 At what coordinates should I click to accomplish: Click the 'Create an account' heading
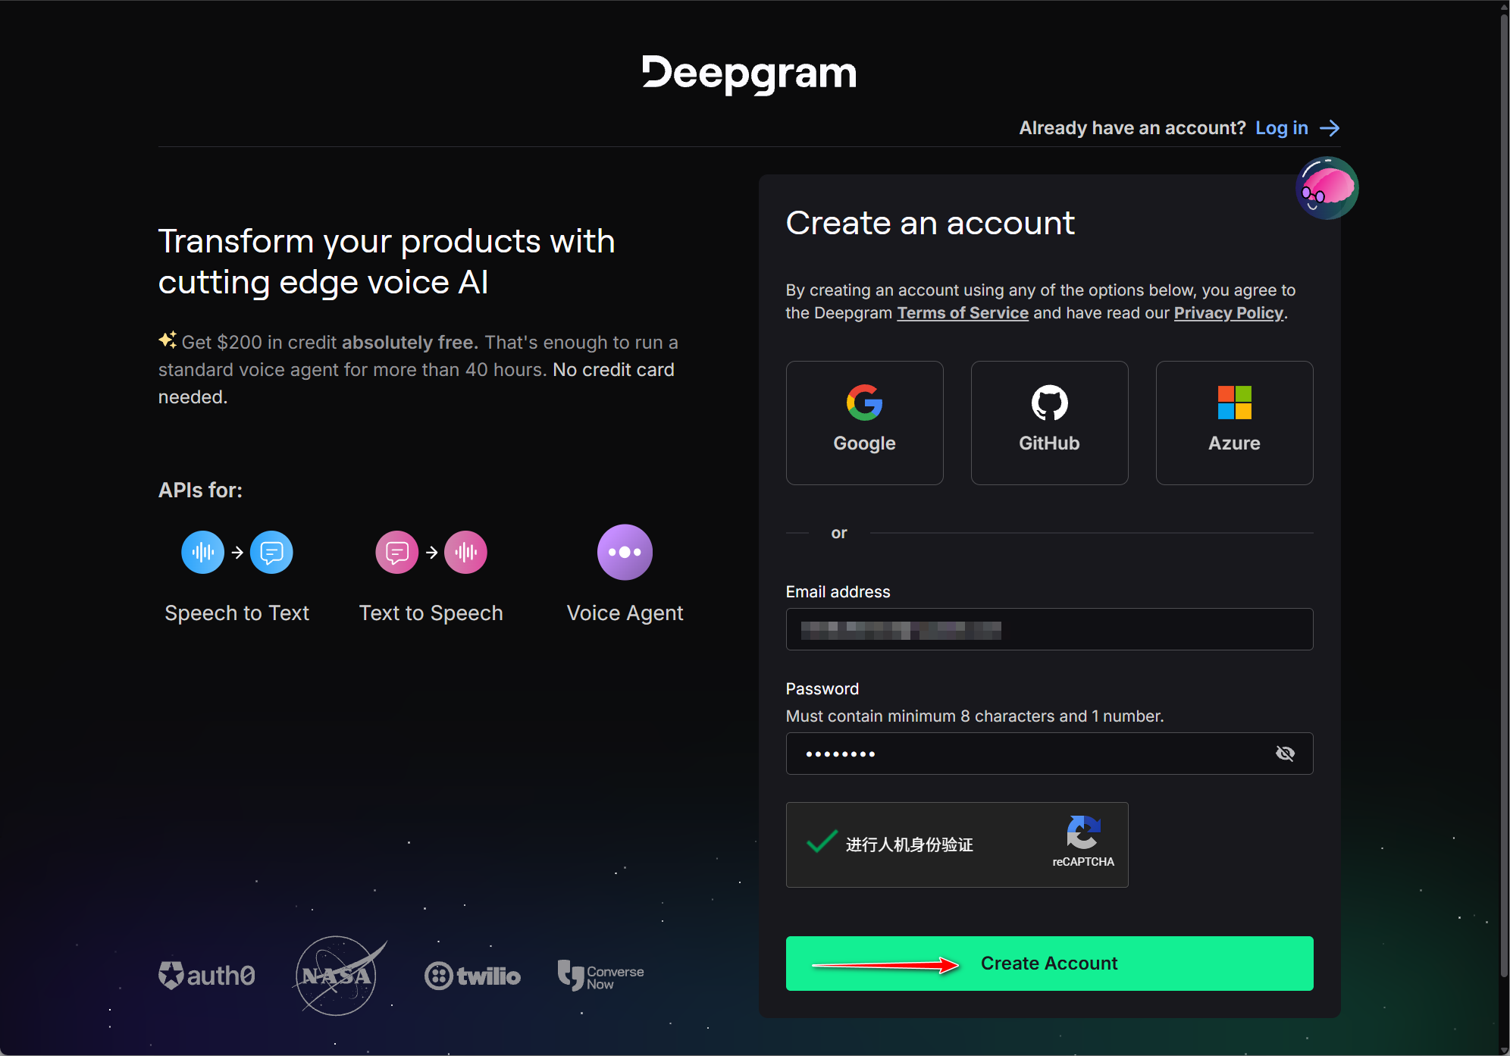click(930, 223)
